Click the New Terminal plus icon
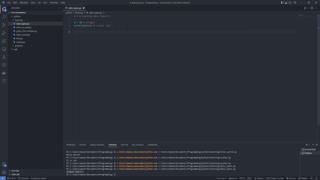Image resolution: width=320 pixels, height=180 pixels. coord(306,144)
